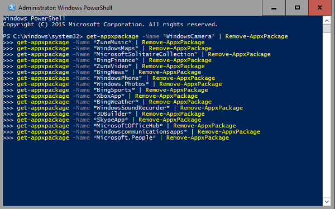Click the '*Microsoft.People*' package name
This screenshot has width=335, height=209.
[x=125, y=138]
